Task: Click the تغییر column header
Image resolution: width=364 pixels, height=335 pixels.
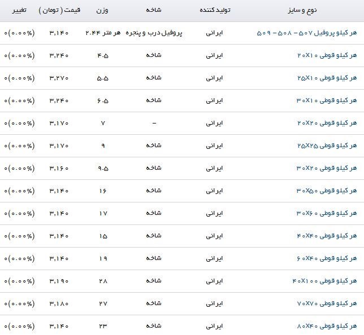Action: pos(19,10)
